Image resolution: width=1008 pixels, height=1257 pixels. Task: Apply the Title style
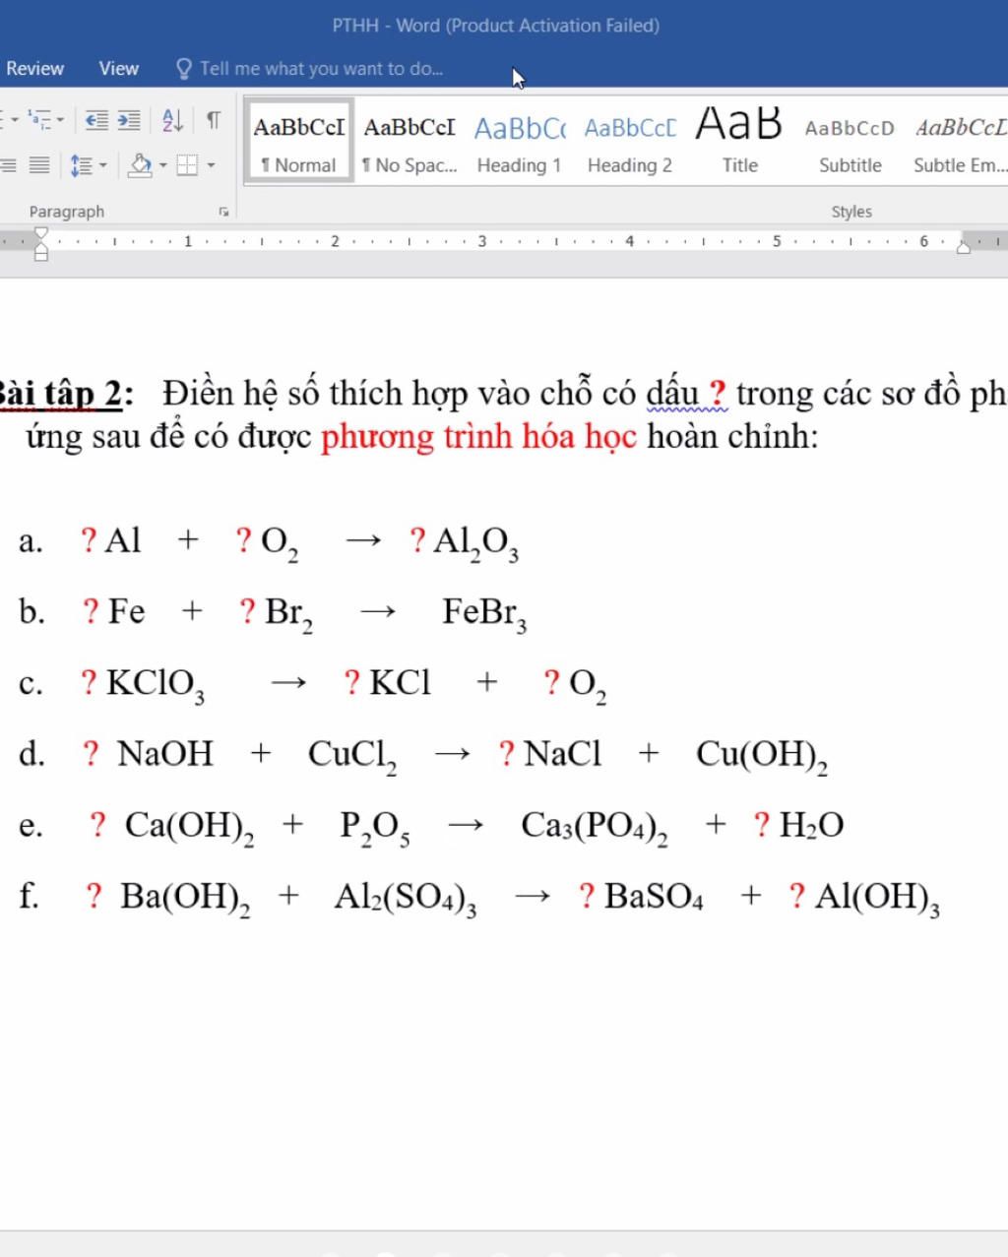coord(740,142)
